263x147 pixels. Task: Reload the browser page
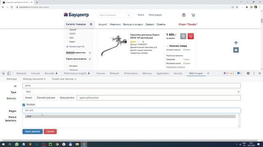pyautogui.click(x=12, y=7)
